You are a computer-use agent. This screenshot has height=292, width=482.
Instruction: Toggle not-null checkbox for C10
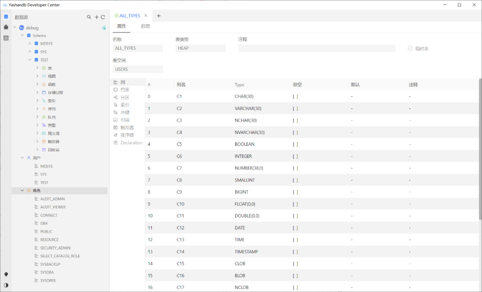295,204
